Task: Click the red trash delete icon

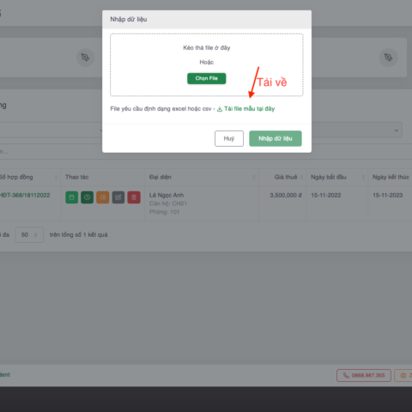Action: (x=134, y=197)
